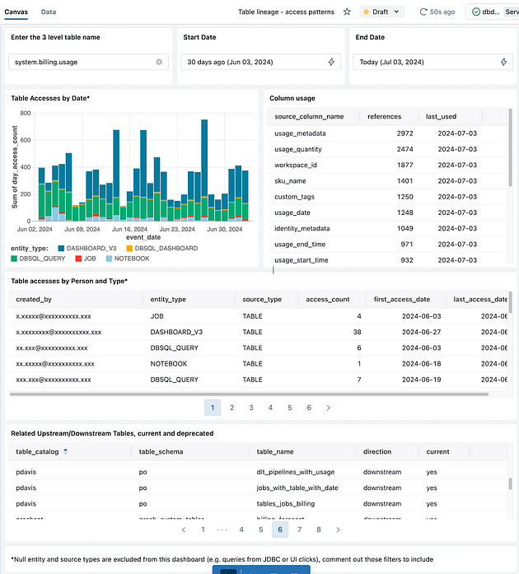Select page 5 in Person table pagination

(x=290, y=408)
